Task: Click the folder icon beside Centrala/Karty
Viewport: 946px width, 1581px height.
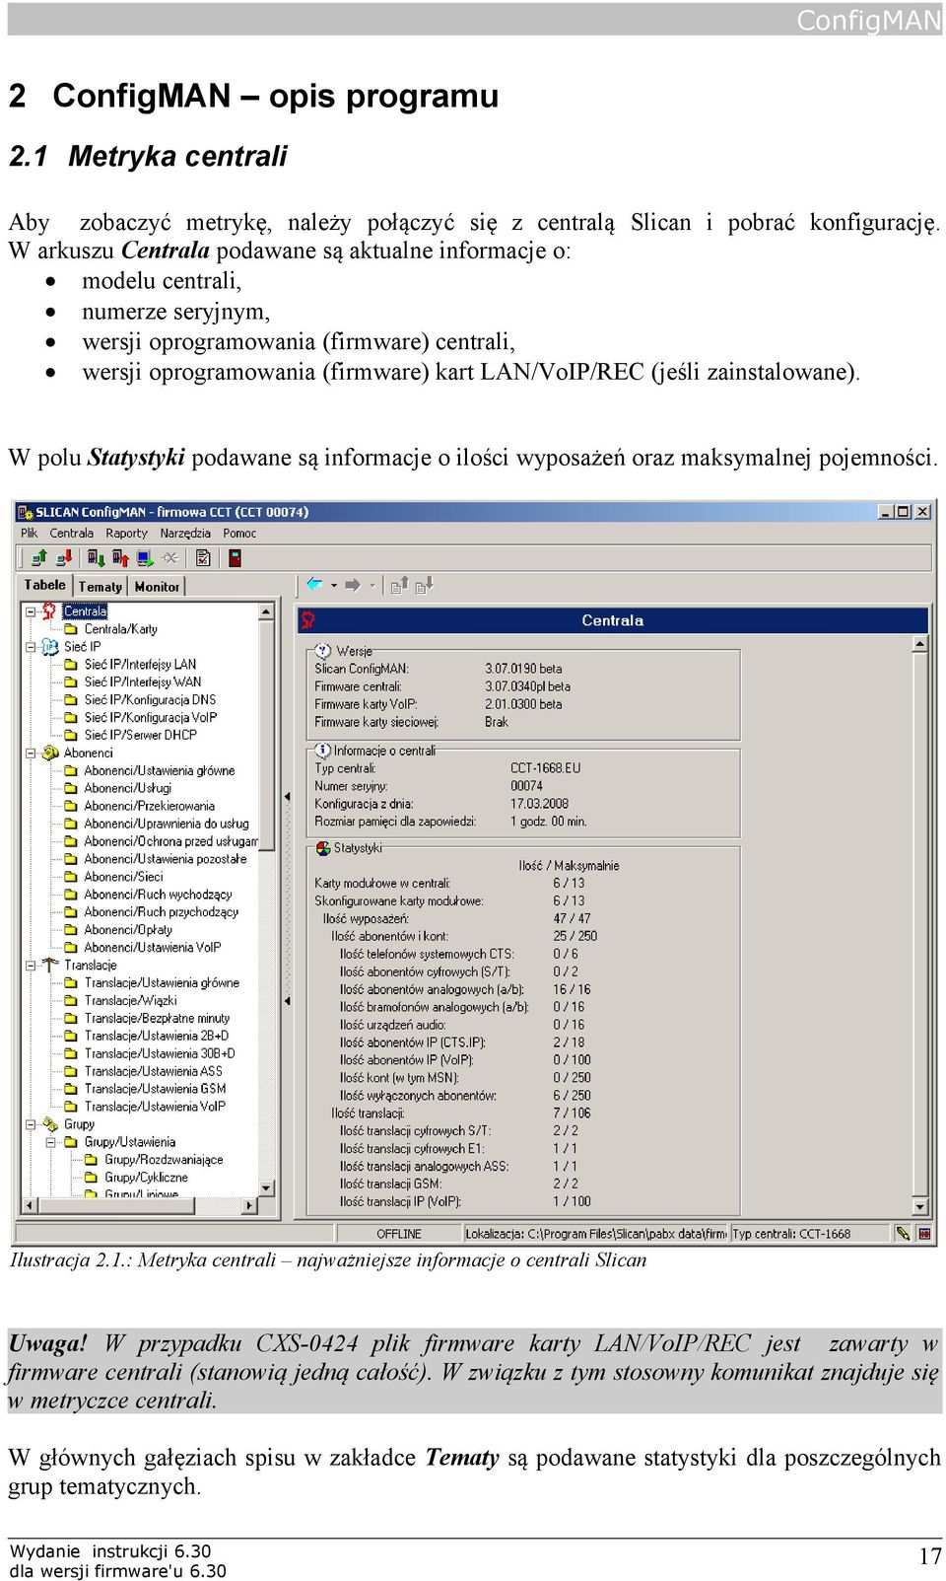Action: coord(71,629)
